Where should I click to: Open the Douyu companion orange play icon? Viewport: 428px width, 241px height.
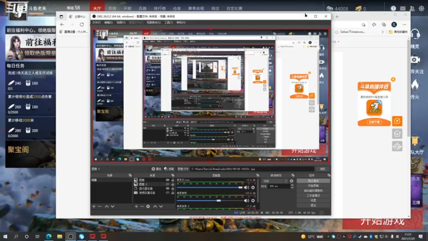click(397, 121)
